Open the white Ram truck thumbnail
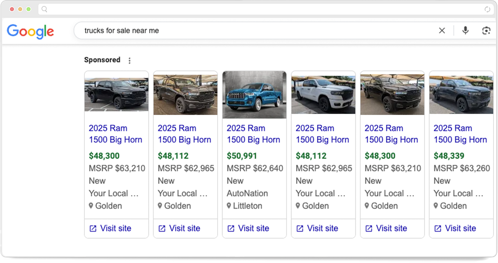498x263 pixels. pos(323,95)
